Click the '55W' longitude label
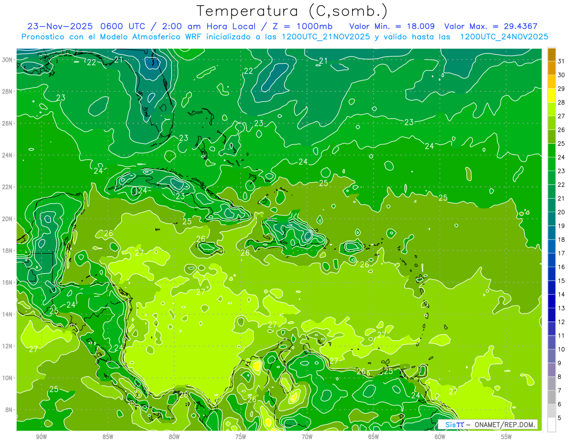The image size is (574, 443). pos(507,437)
